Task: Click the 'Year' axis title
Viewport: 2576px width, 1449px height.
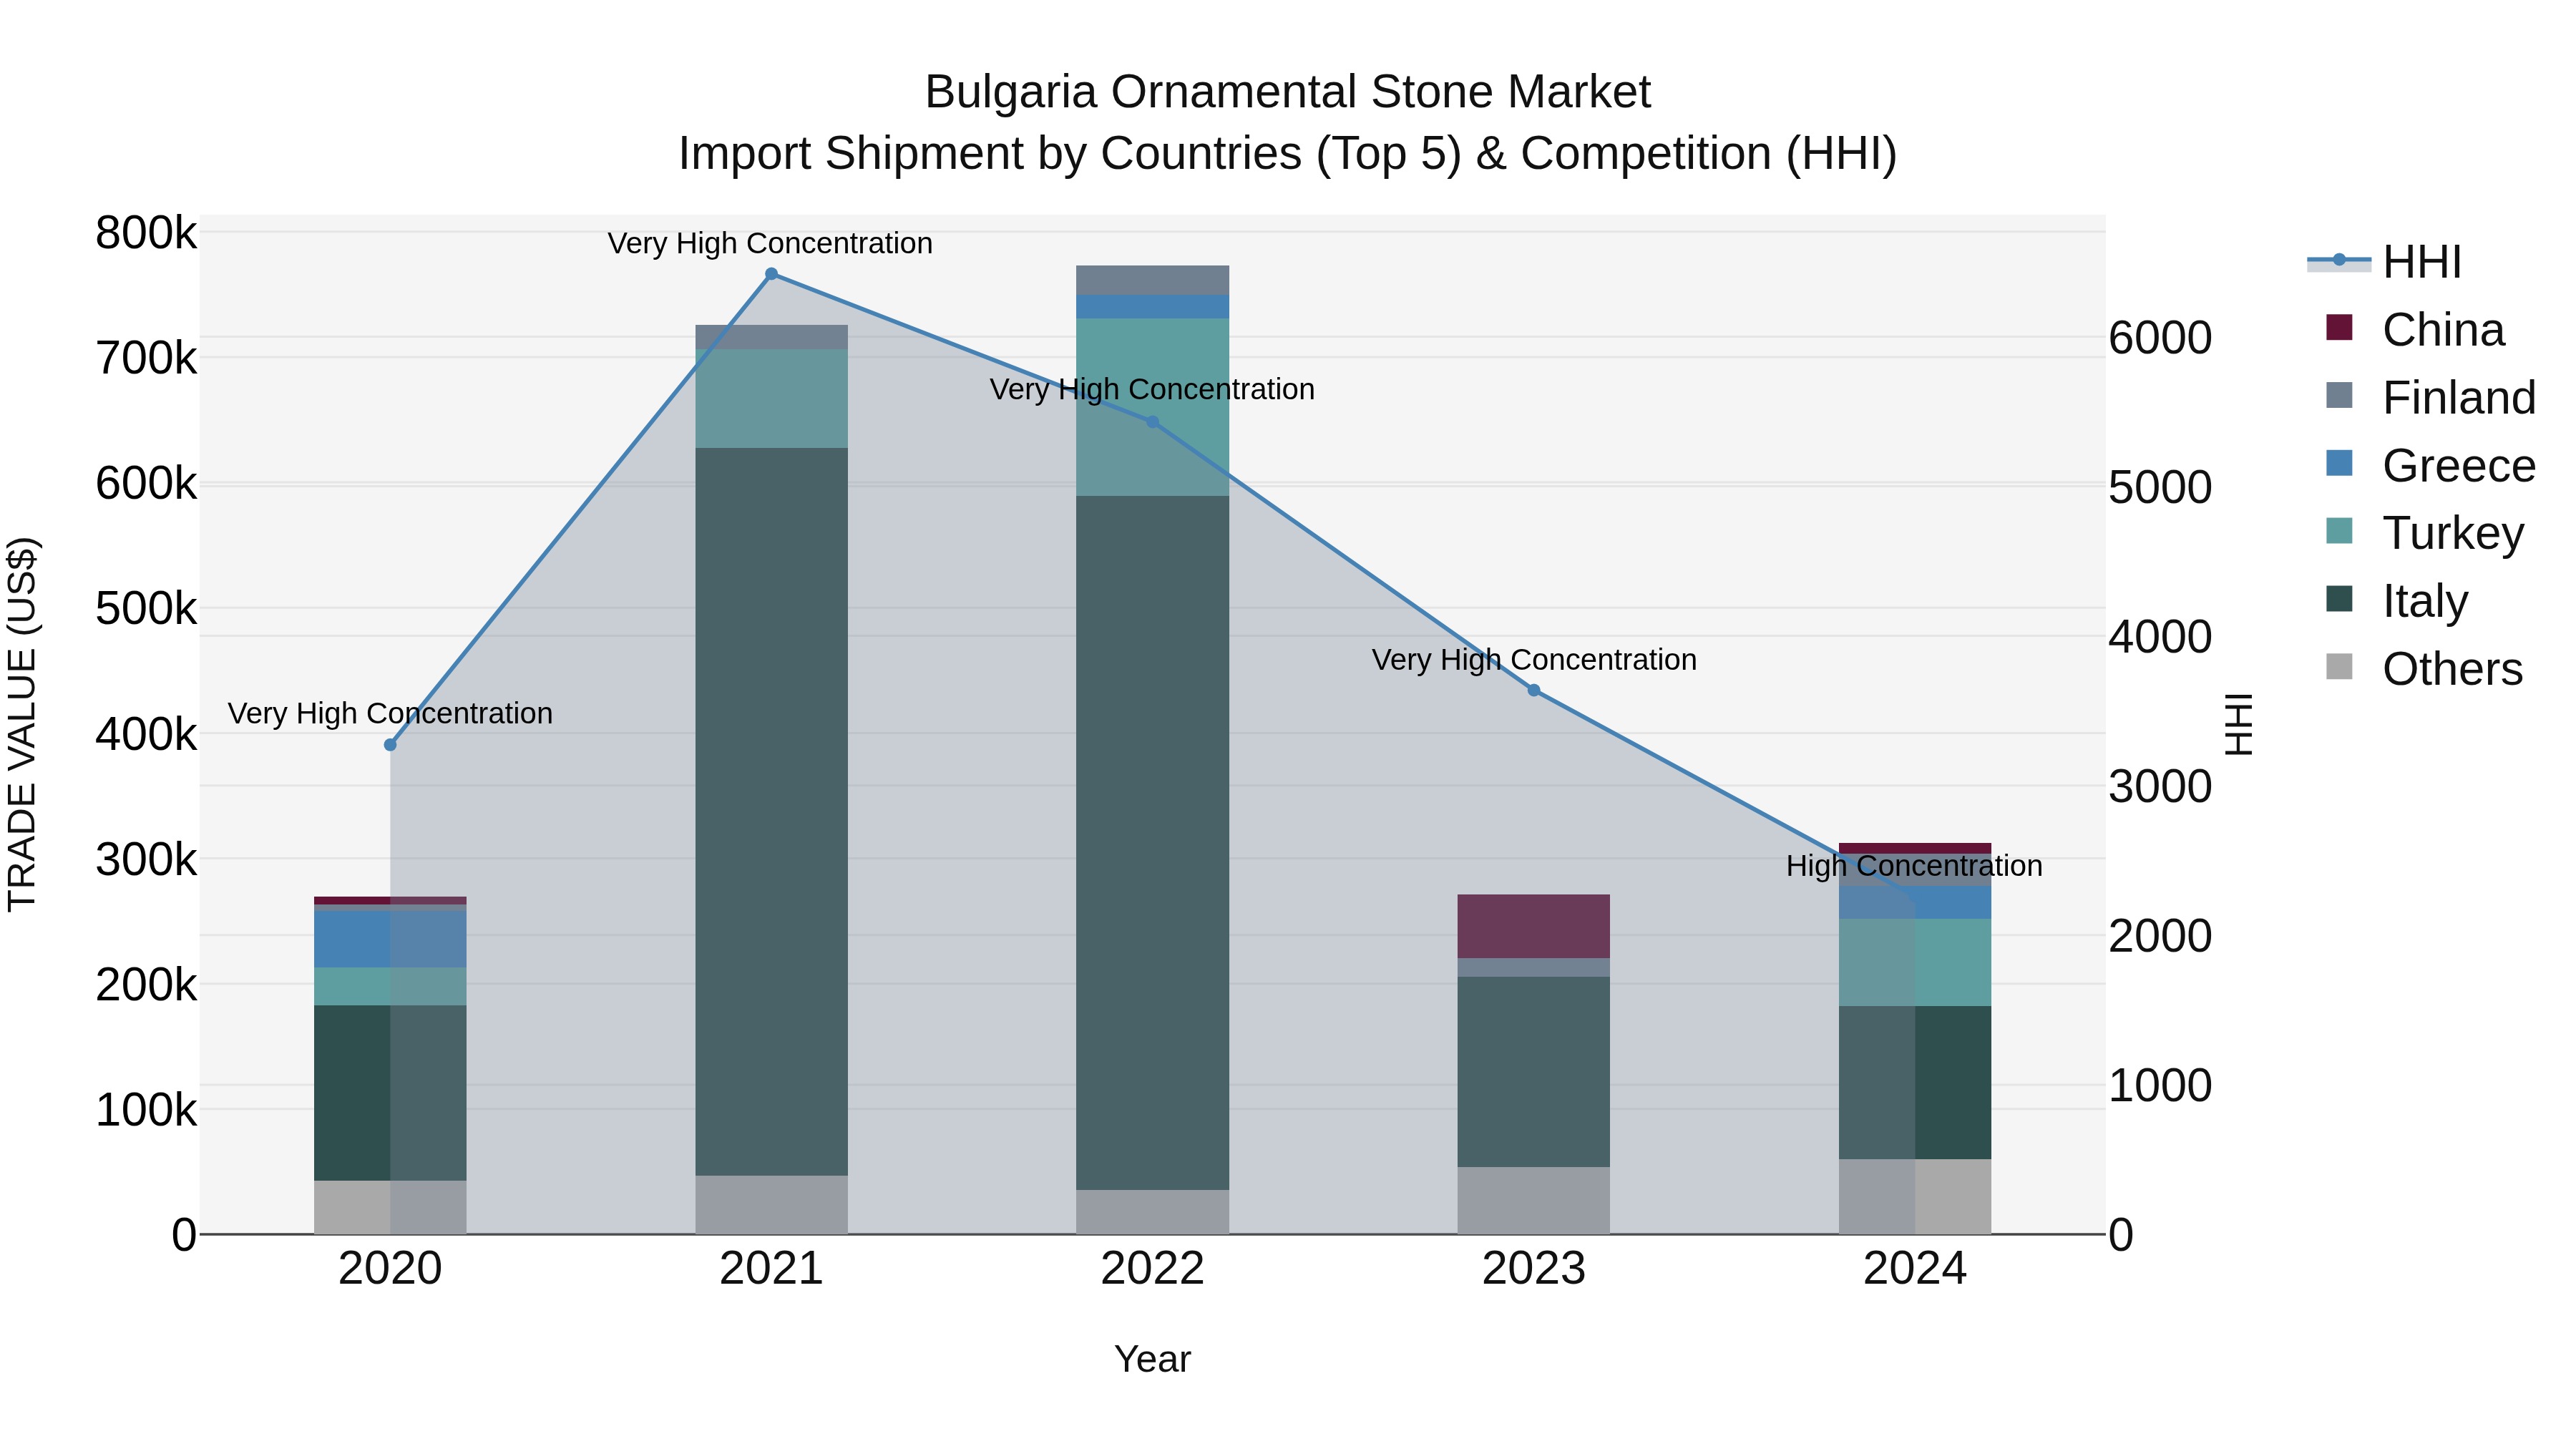Action: pyautogui.click(x=1152, y=1360)
